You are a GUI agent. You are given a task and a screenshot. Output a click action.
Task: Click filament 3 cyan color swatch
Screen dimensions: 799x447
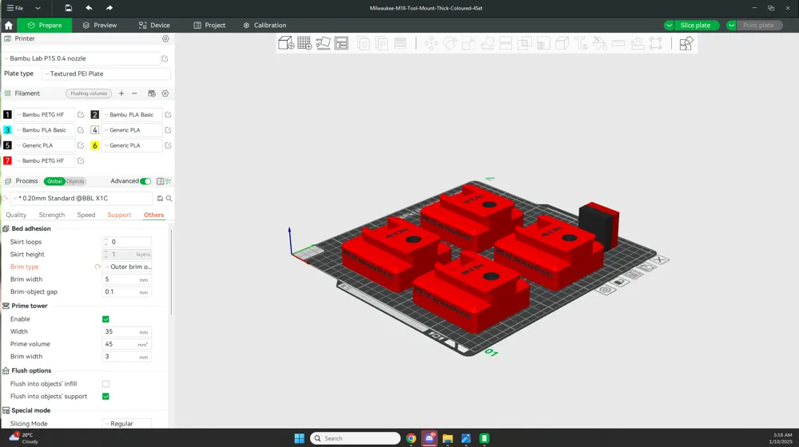pyautogui.click(x=8, y=130)
